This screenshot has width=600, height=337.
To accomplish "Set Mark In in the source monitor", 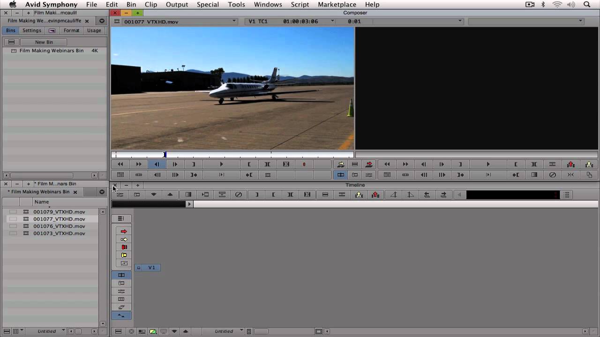I will click(x=249, y=164).
